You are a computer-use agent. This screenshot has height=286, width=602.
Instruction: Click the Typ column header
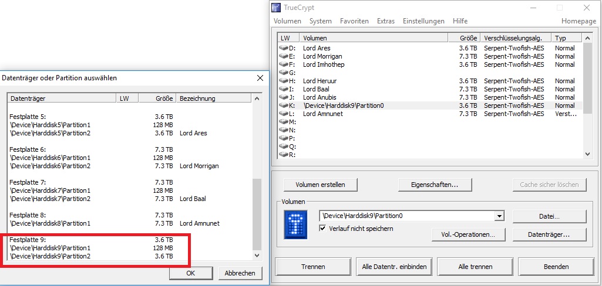(567, 38)
